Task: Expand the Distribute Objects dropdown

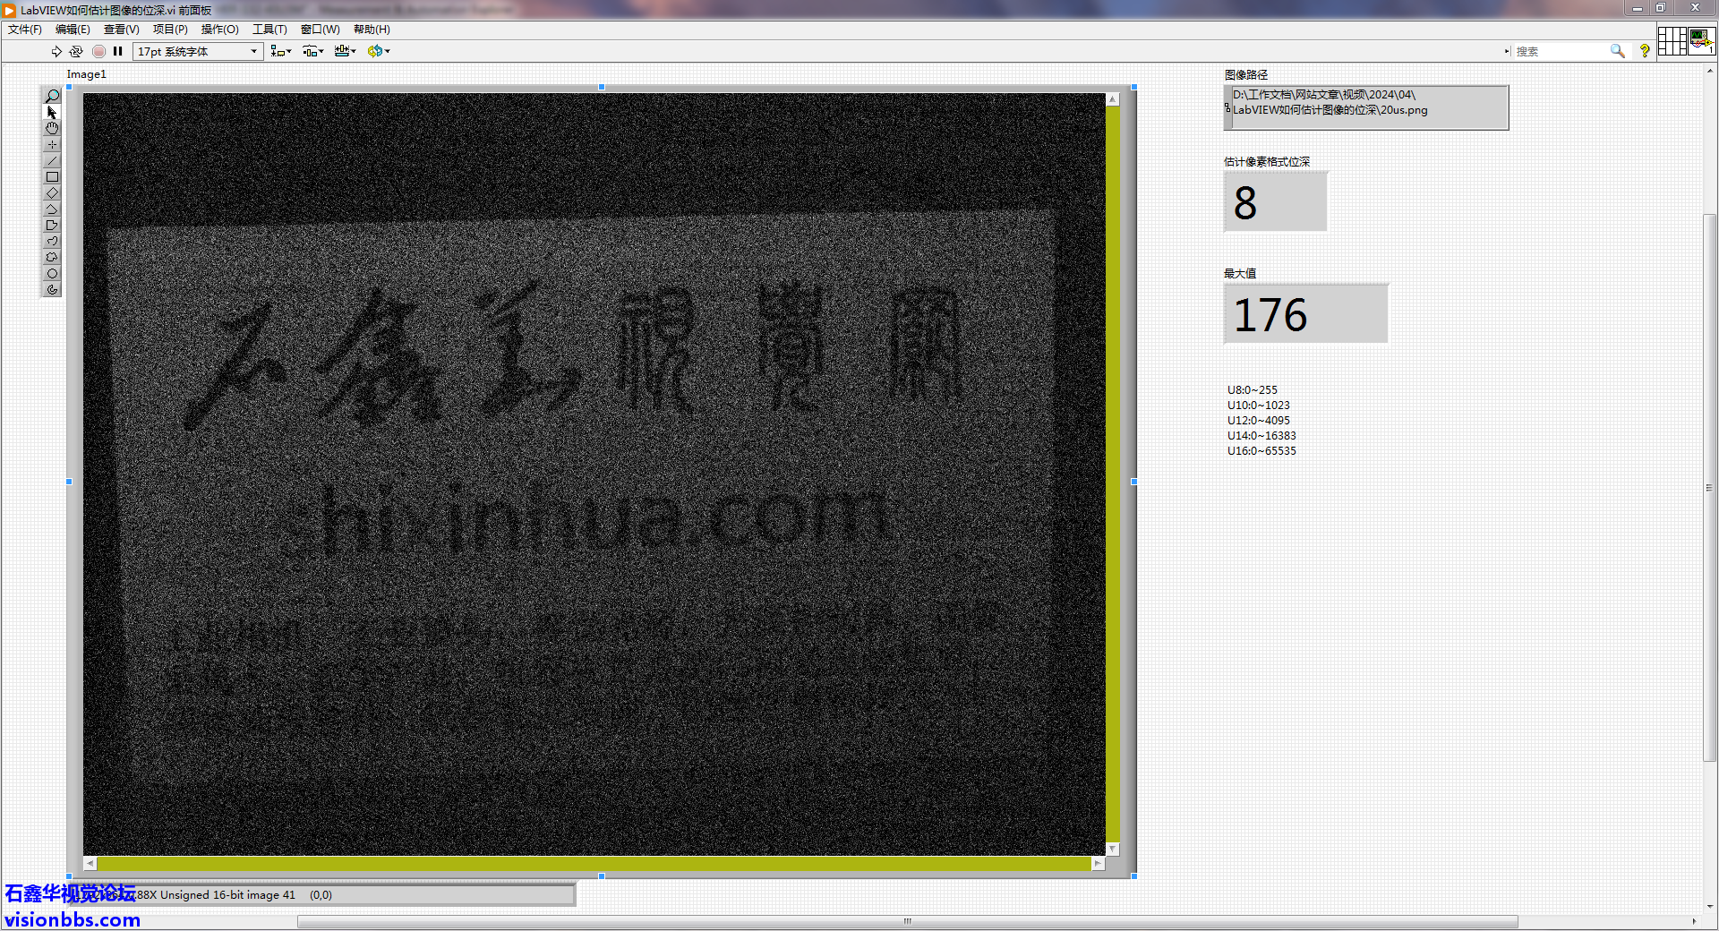Action: tap(312, 52)
